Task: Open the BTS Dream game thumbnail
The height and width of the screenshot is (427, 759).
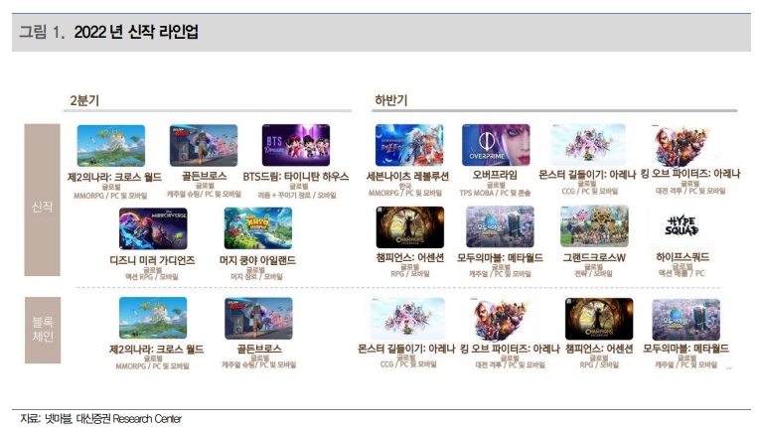Action: click(x=296, y=145)
